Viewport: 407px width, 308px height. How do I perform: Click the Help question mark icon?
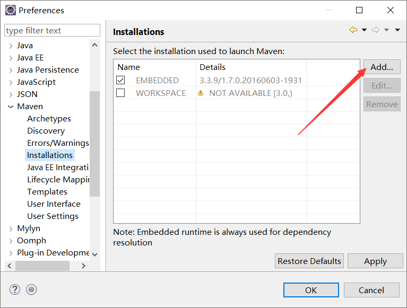click(15, 289)
